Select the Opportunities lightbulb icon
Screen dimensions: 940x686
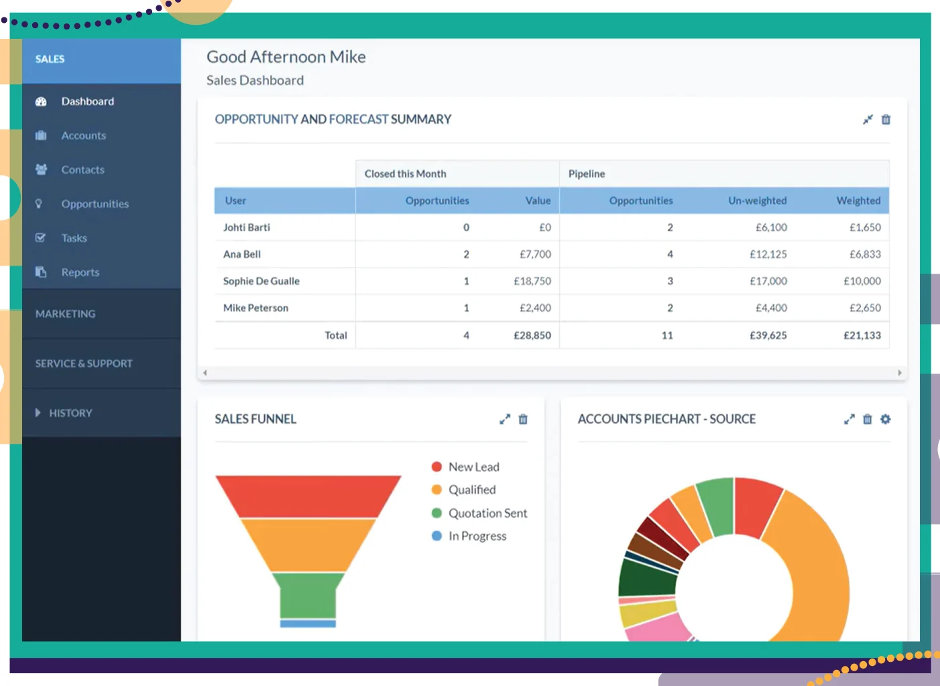(x=41, y=204)
